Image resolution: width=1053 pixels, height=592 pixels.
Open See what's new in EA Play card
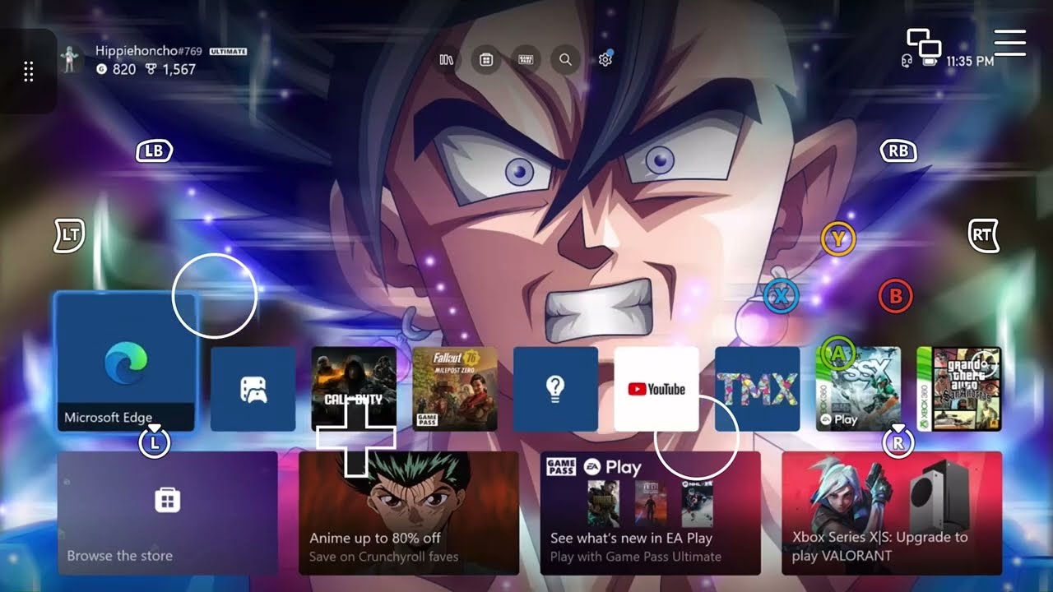coord(650,513)
